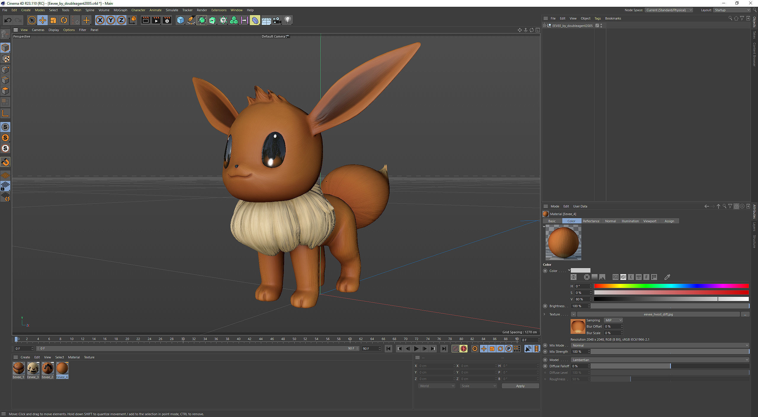Open Edit Render Settings
Viewport: 758px width, 417px height.
point(167,20)
